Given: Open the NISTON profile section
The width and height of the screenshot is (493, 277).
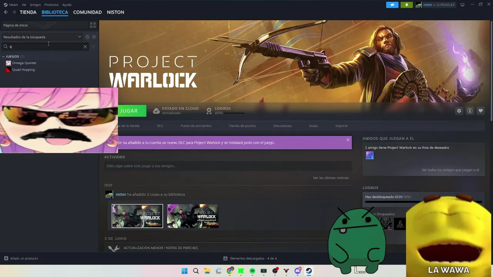Looking at the screenshot, I should tap(116, 12).
